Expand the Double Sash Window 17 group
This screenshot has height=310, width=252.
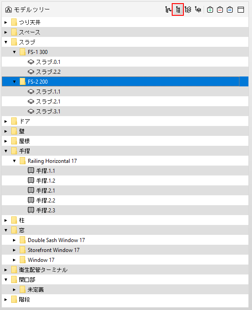[14, 240]
